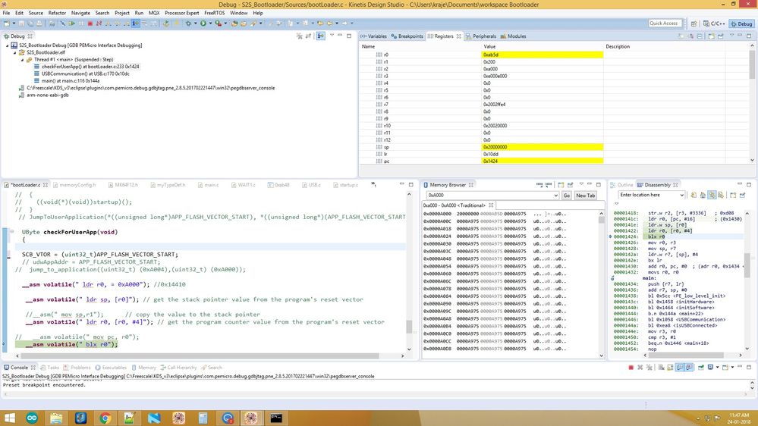Switch to the Peripherals tab
Image resolution: width=758 pixels, height=426 pixels.
[481, 36]
